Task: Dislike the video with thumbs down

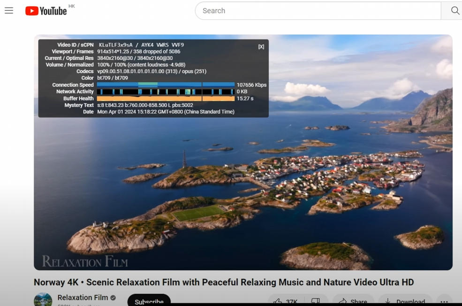Action: [316, 301]
